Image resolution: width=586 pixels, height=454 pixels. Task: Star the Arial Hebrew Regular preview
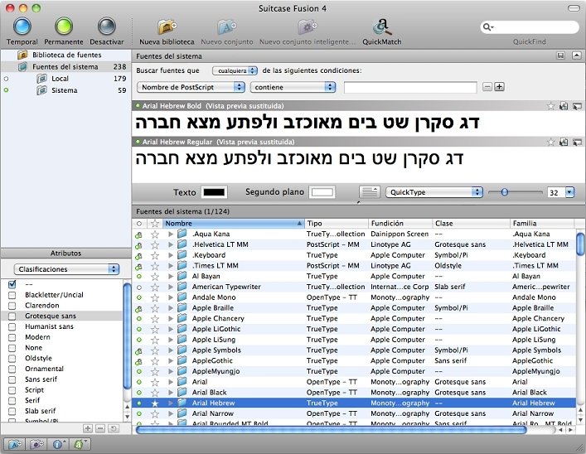(550, 142)
